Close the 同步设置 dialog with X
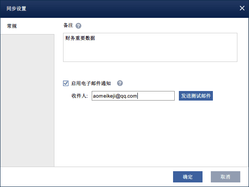249x187 pixels. tap(242, 8)
